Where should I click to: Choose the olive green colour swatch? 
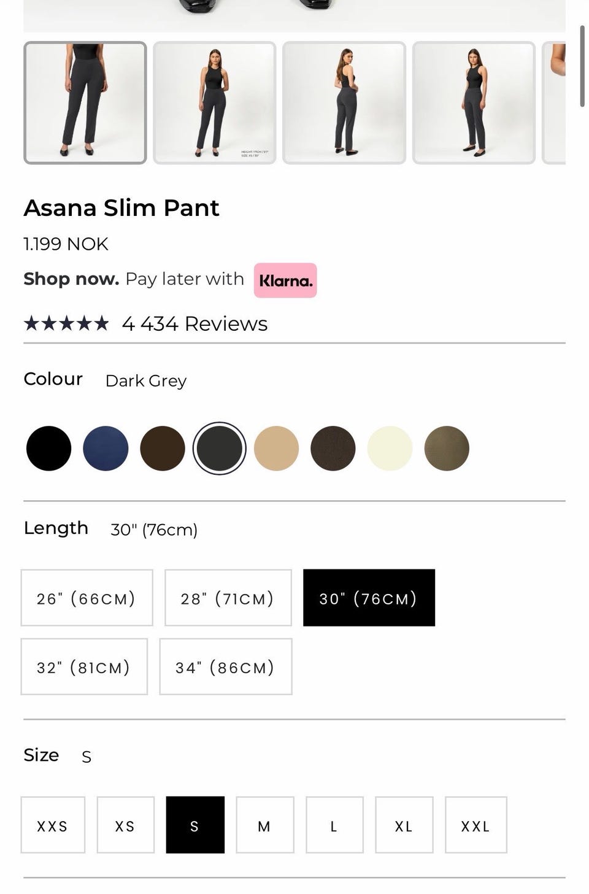(447, 449)
